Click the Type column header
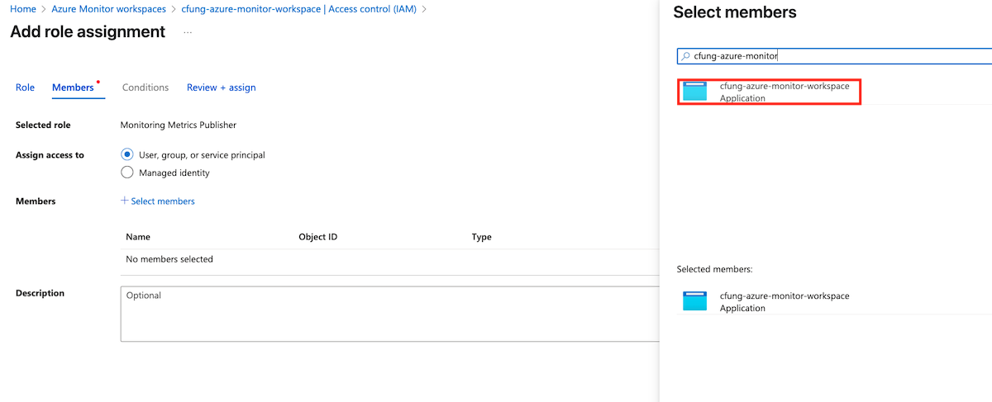The width and height of the screenshot is (992, 402). click(x=481, y=237)
